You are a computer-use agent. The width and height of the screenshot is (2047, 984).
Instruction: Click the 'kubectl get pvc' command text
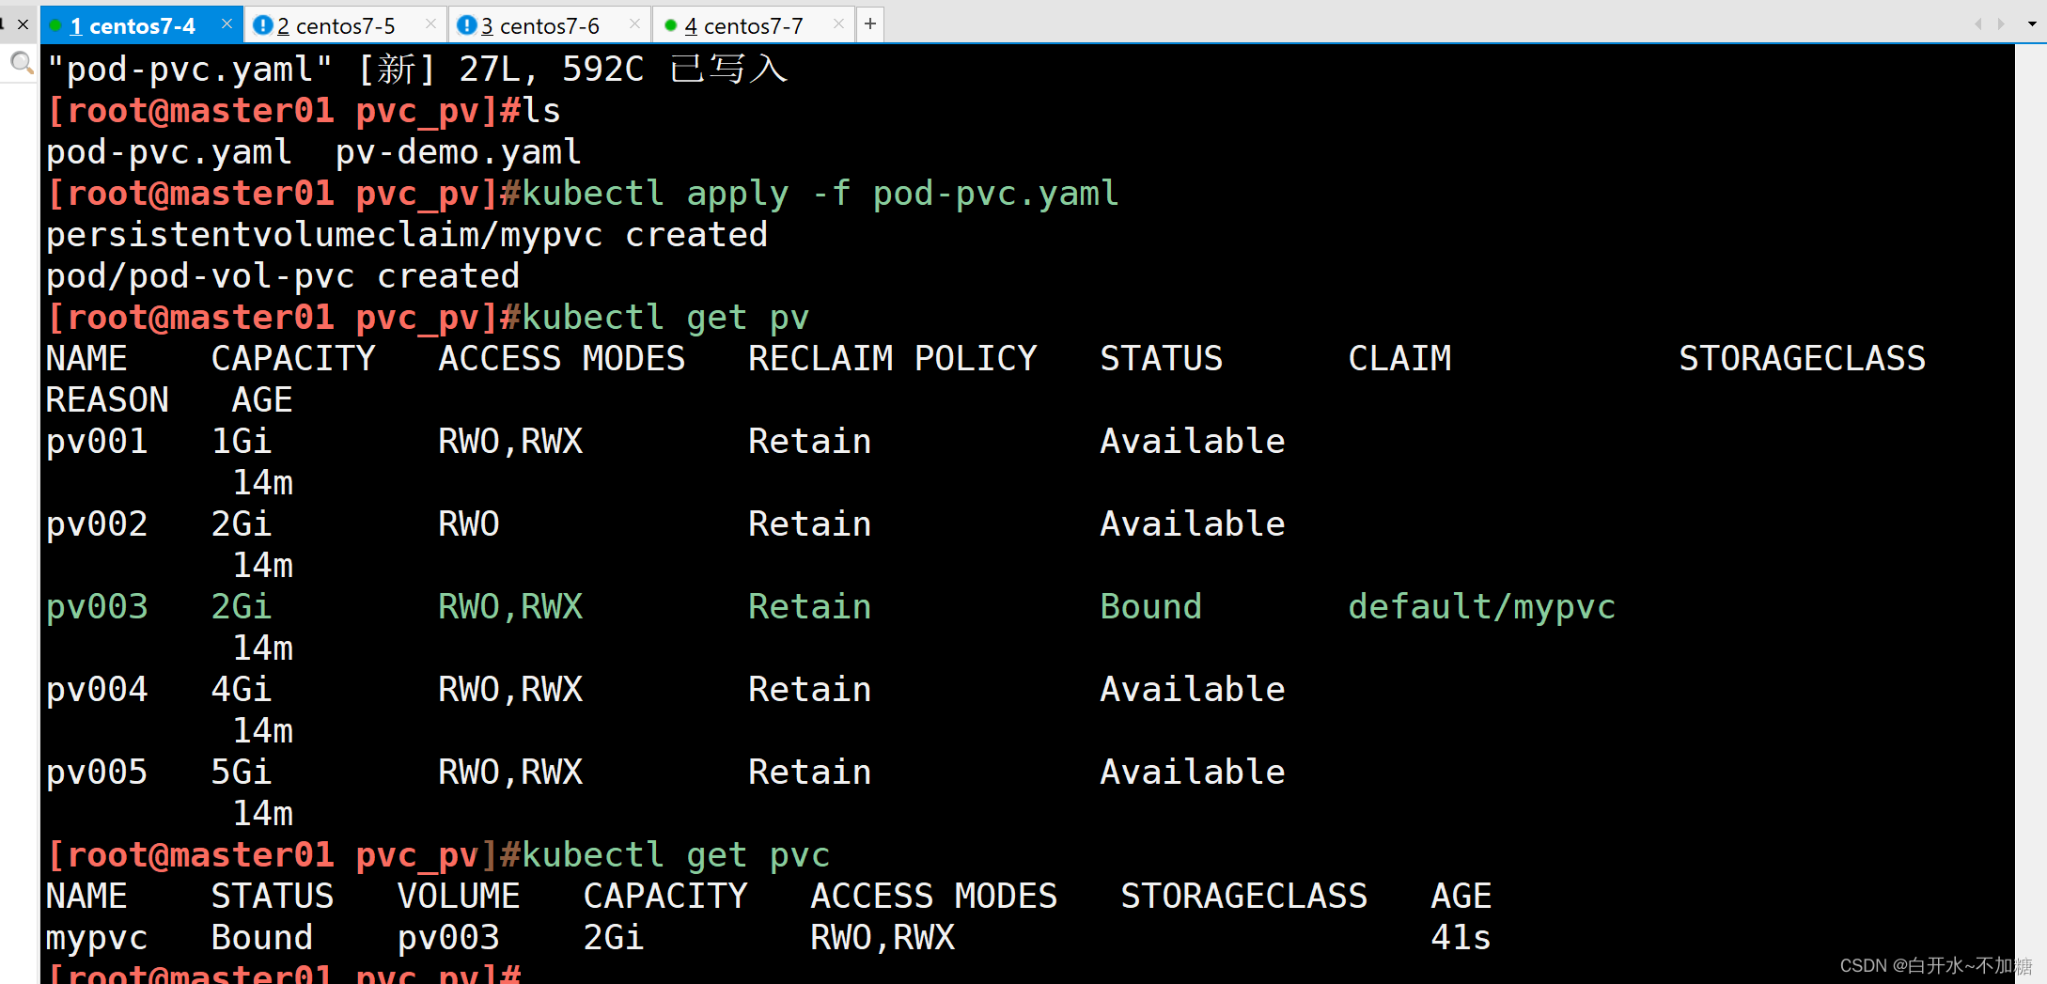676,855
